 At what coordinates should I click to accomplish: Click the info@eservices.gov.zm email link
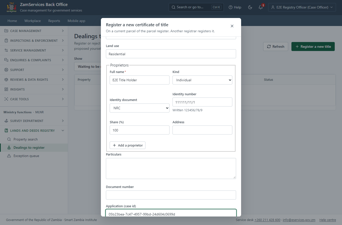(299, 220)
